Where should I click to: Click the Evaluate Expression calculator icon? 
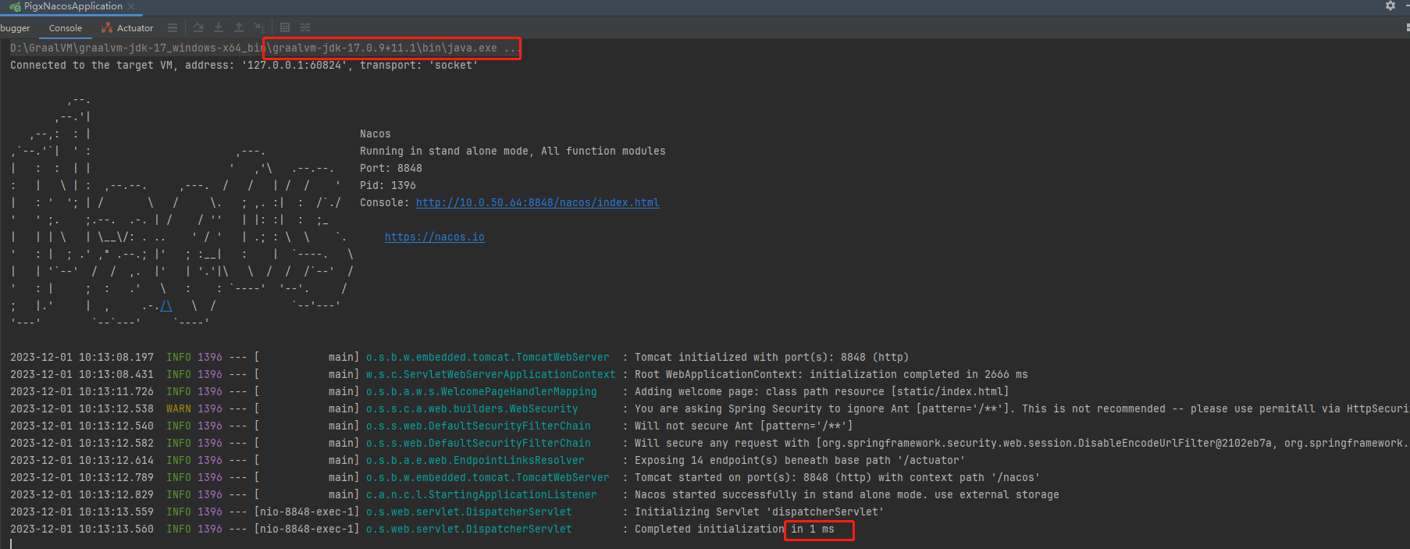(x=285, y=28)
